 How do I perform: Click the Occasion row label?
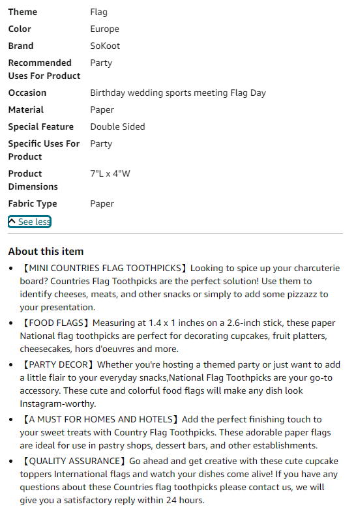[27, 93]
